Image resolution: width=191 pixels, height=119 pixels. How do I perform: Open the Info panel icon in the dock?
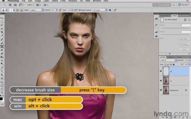tap(156, 36)
